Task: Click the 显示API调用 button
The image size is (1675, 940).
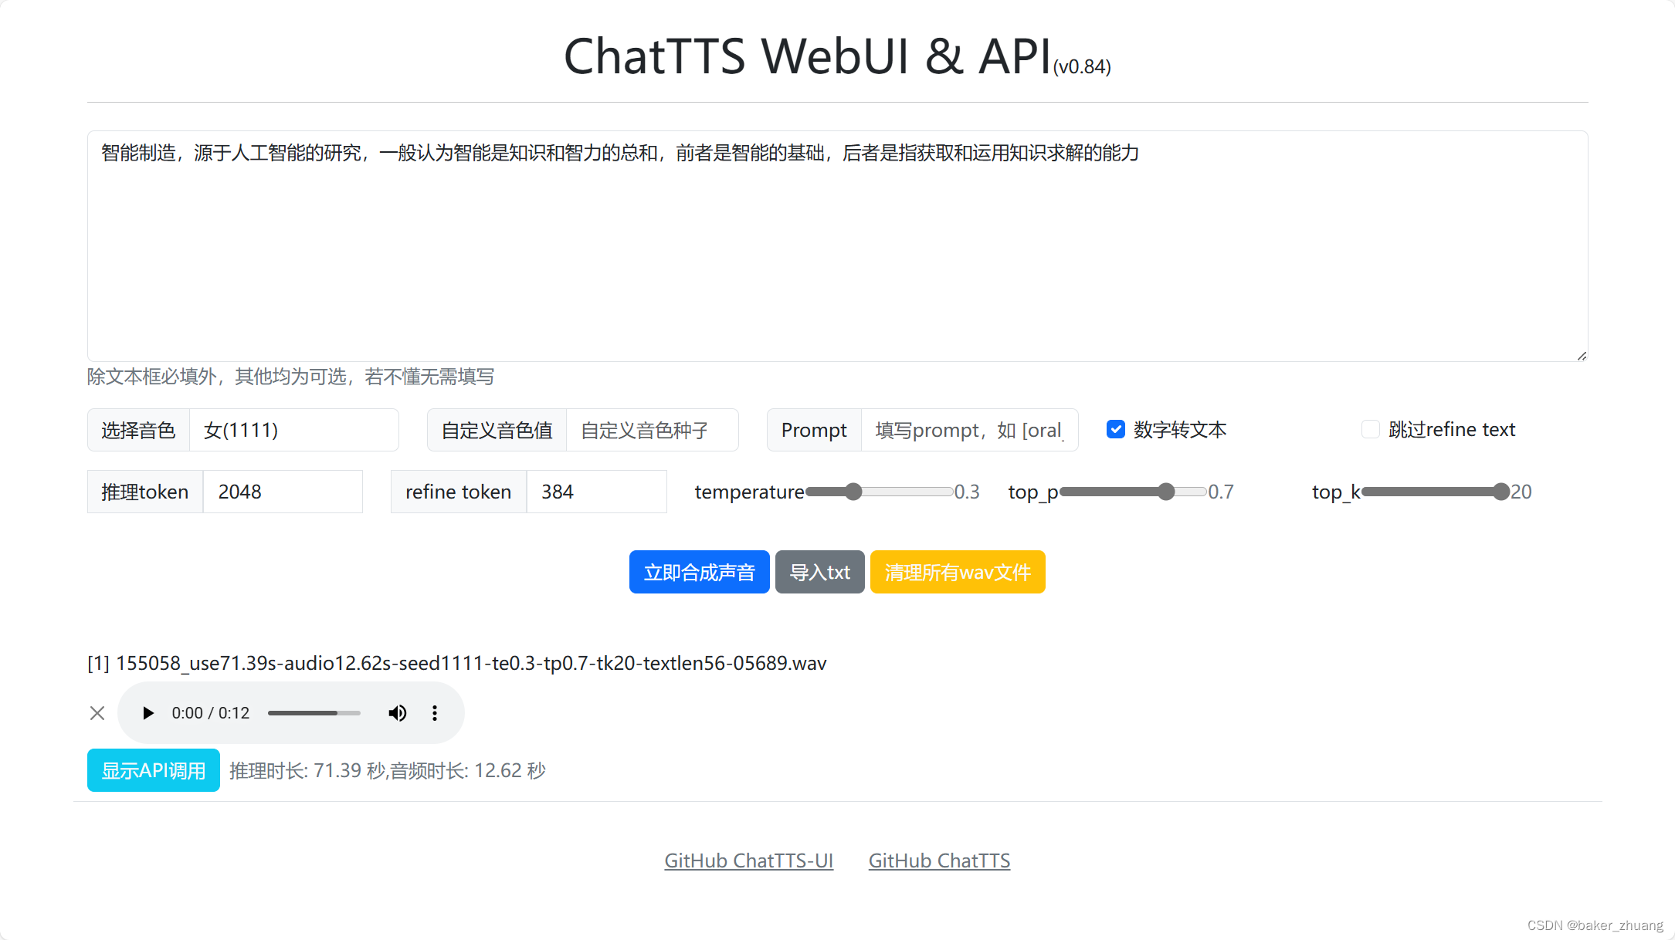Action: (x=153, y=769)
